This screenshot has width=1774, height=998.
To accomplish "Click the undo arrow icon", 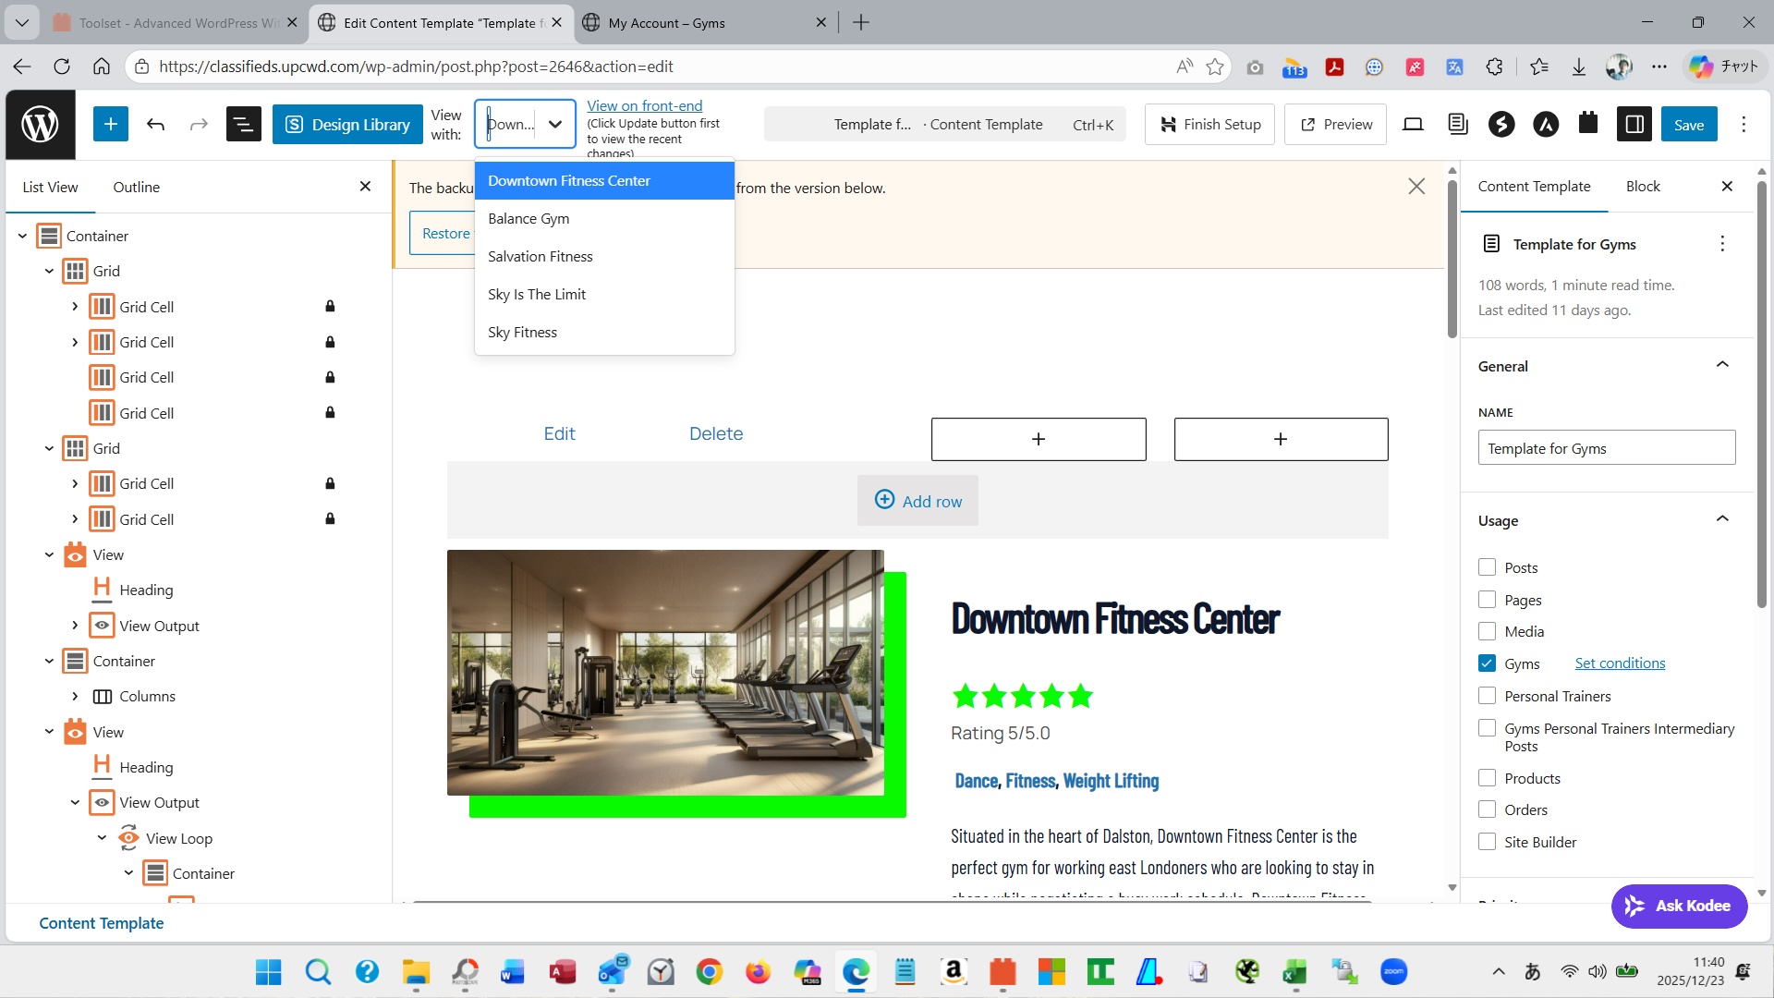I will (x=155, y=124).
